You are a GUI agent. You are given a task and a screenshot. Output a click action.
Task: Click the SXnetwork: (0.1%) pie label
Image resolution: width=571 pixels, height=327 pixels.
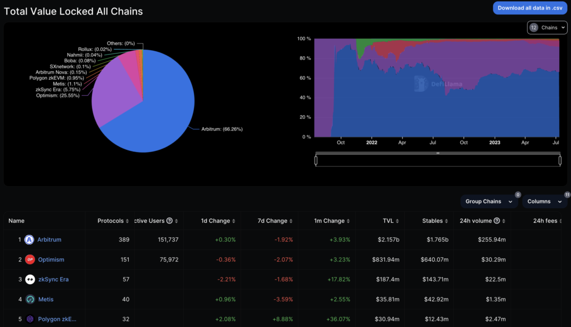pos(70,66)
